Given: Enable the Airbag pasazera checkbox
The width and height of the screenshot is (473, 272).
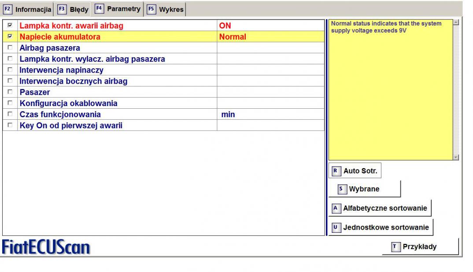Looking at the screenshot, I should (x=10, y=48).
